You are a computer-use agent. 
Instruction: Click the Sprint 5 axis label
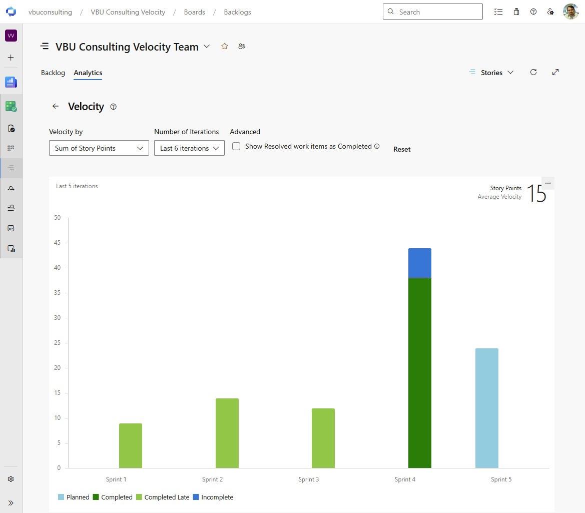coord(501,479)
